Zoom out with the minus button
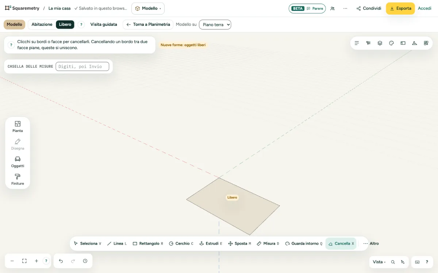 (x=12, y=261)
